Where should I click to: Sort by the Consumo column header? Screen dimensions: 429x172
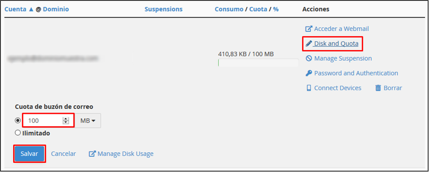229,9
